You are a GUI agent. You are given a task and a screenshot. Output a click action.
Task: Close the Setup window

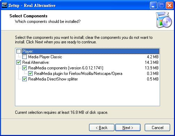pyautogui.click(x=169, y=6)
